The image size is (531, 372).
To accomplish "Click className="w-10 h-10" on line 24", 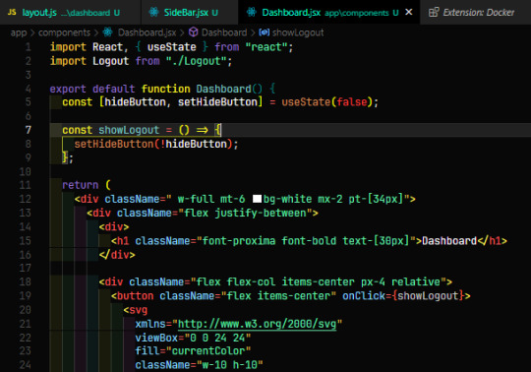I will 199,365.
